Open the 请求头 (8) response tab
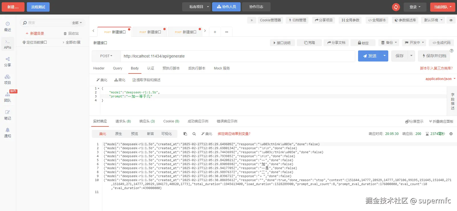This screenshot has height=211, width=457. click(123, 121)
